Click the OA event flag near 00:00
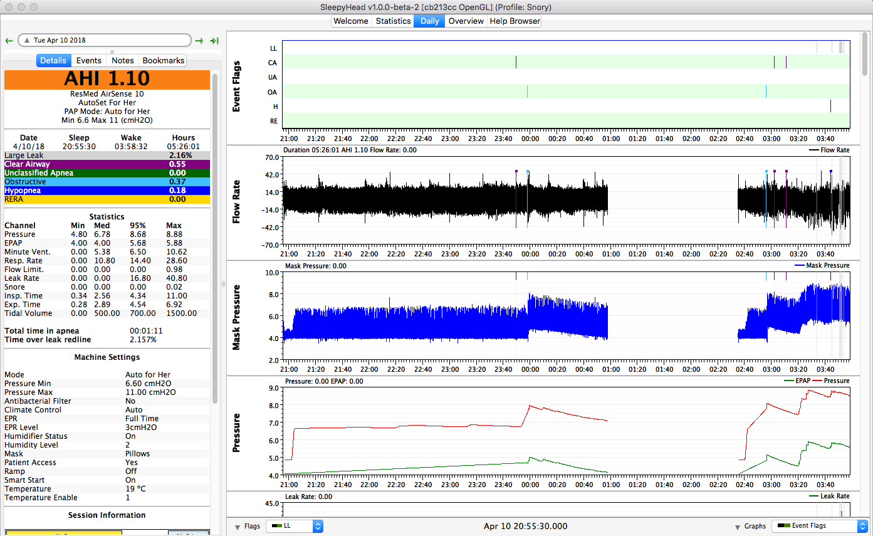Image resolution: width=873 pixels, height=536 pixels. coord(527,92)
